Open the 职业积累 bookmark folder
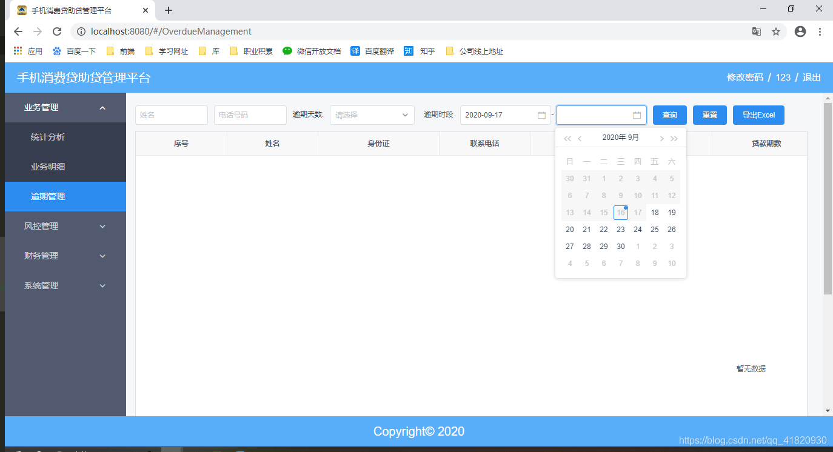 point(251,52)
